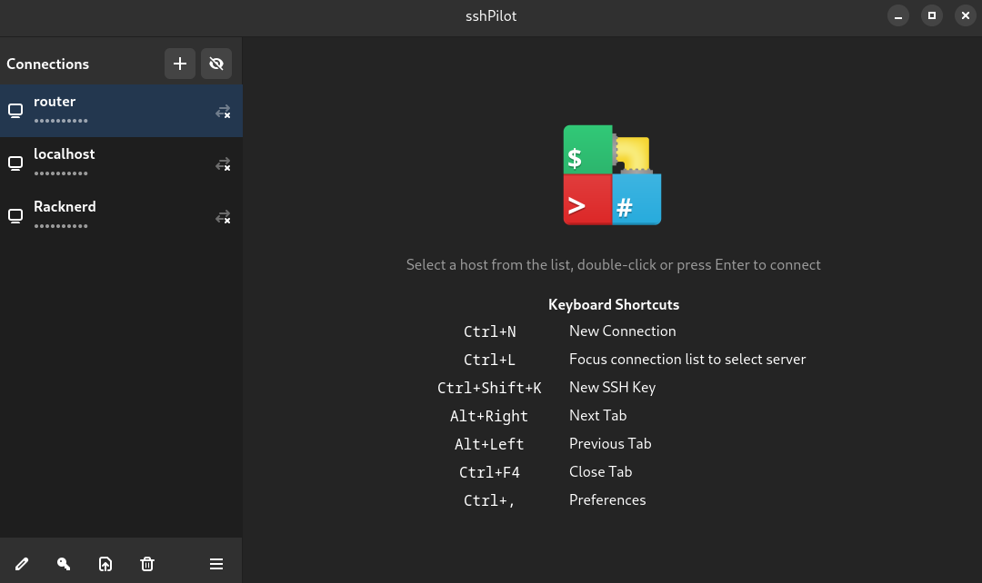982x583 pixels.
Task: Click the forwarding arrows icon on localhost row
Action: click(223, 164)
